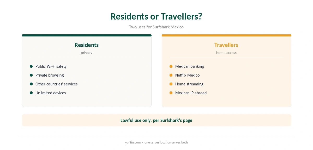Screen dimensions: 313x150
Task: Click the 'privacy' label under Residents
Action: pyautogui.click(x=87, y=53)
